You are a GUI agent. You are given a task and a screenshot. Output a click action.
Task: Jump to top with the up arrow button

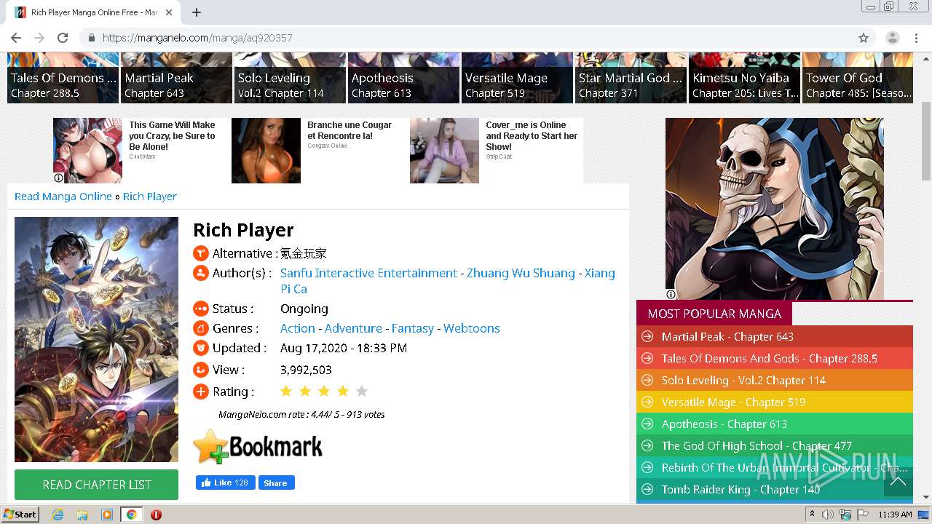click(898, 481)
